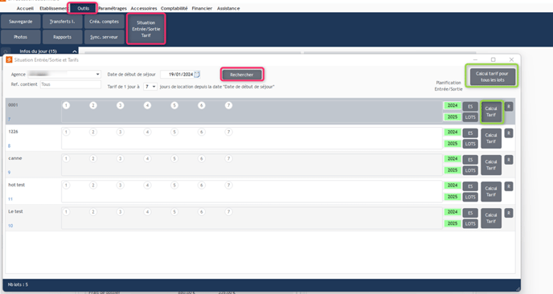The height and width of the screenshot is (294, 553).
Task: Select the 2025 planning for lot 0001
Action: 453,117
